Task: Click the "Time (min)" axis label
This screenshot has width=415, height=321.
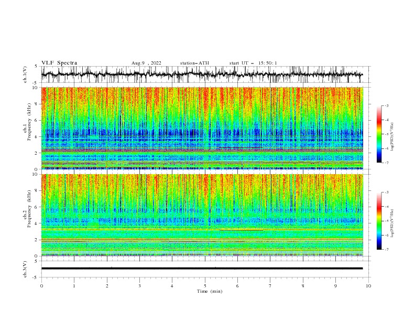Action: [210, 291]
